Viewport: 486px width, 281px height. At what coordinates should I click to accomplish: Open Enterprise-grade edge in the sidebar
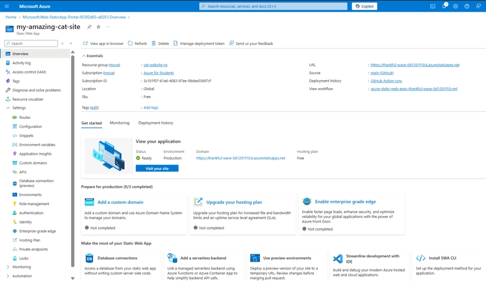[x=38, y=231]
